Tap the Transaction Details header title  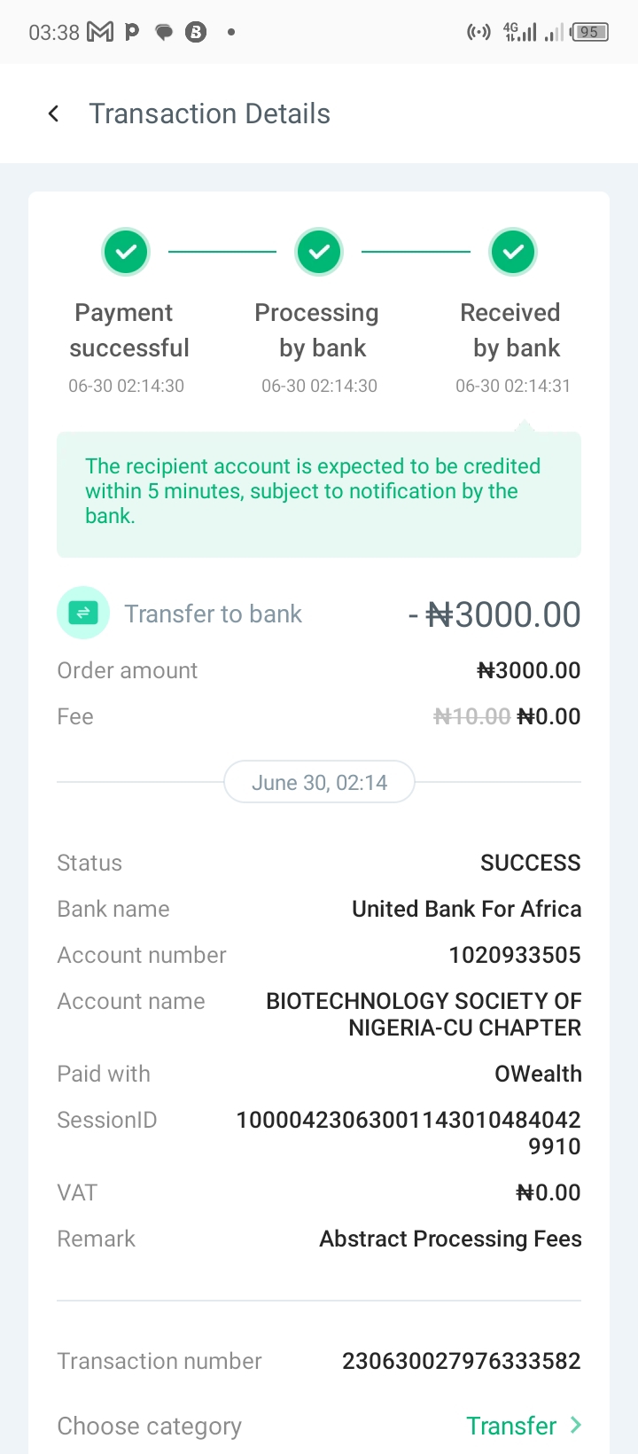point(209,113)
